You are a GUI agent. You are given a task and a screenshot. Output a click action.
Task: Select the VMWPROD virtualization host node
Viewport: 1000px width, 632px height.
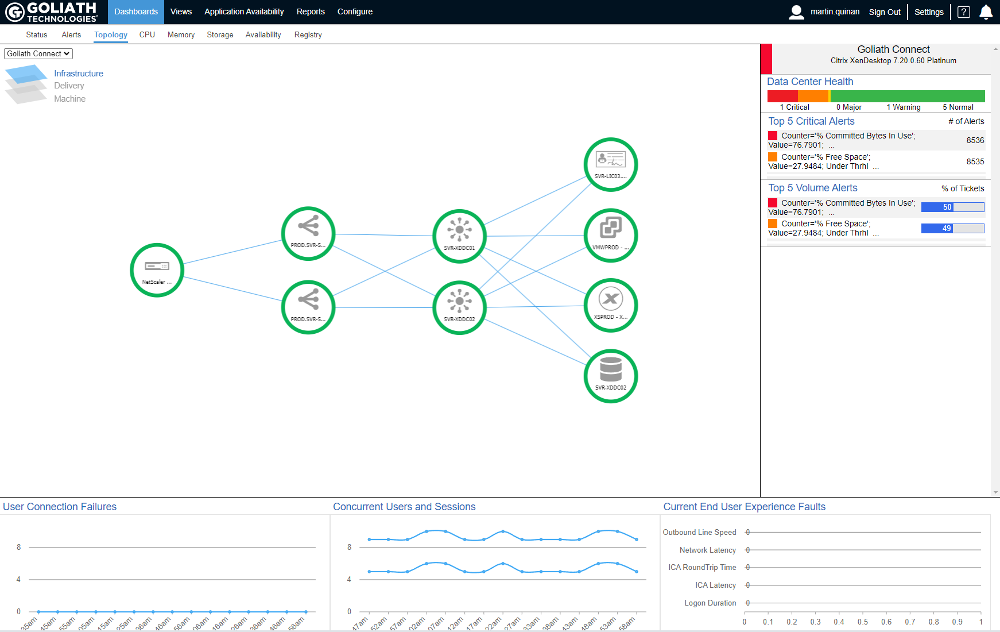(x=610, y=235)
